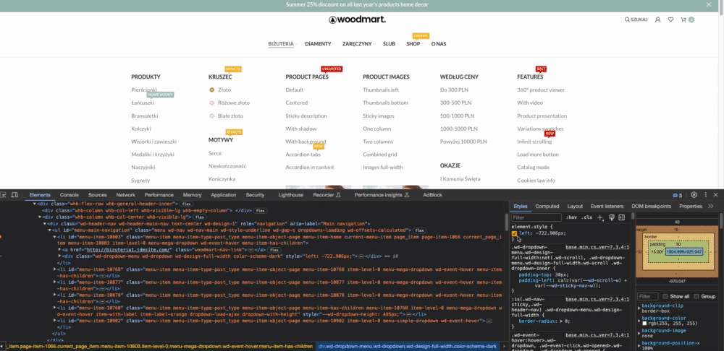Screen dimensions: 724x351
Task: Open the Shop menu item
Action: [x=413, y=44]
